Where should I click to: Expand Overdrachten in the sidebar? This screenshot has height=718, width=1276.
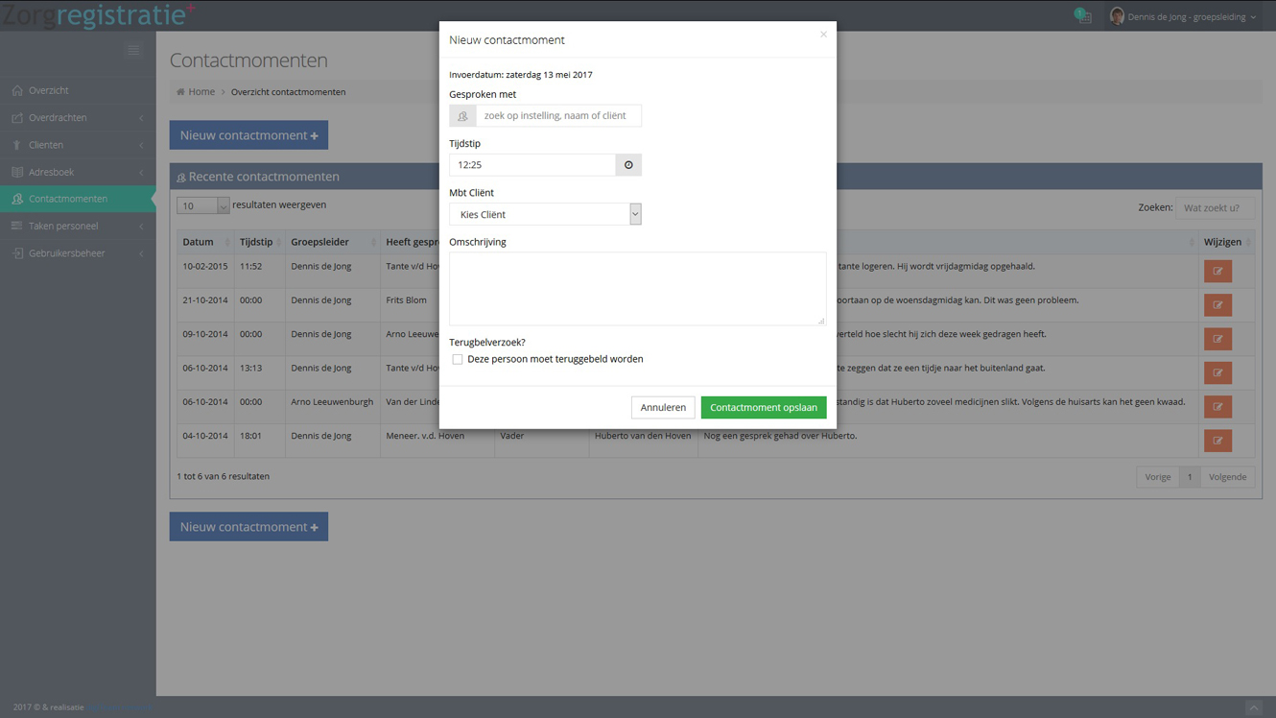tap(78, 117)
